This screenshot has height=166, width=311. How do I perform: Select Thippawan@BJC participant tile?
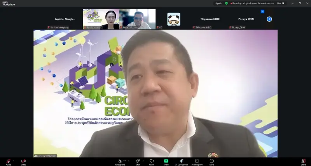[210, 19]
